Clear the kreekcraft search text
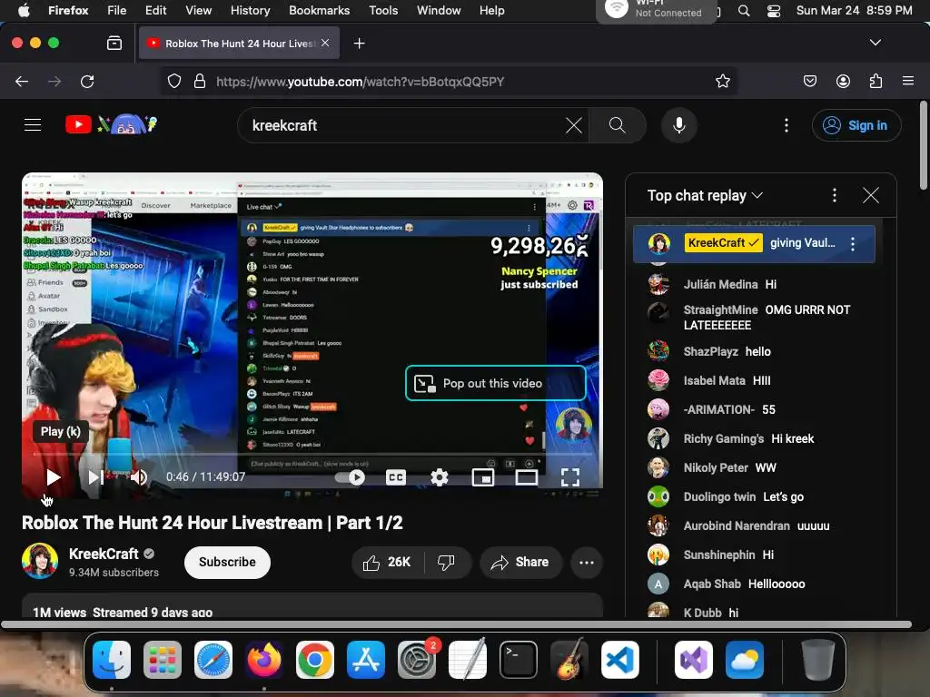This screenshot has width=930, height=697. [574, 125]
